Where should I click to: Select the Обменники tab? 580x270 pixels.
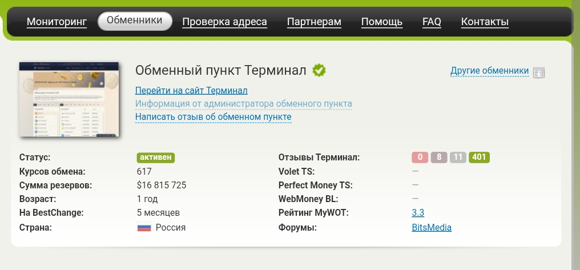tap(135, 21)
